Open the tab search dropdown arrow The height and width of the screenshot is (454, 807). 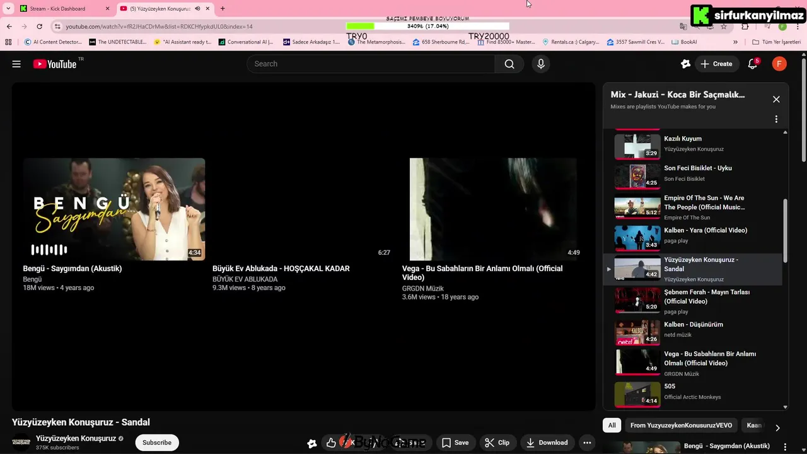8,8
